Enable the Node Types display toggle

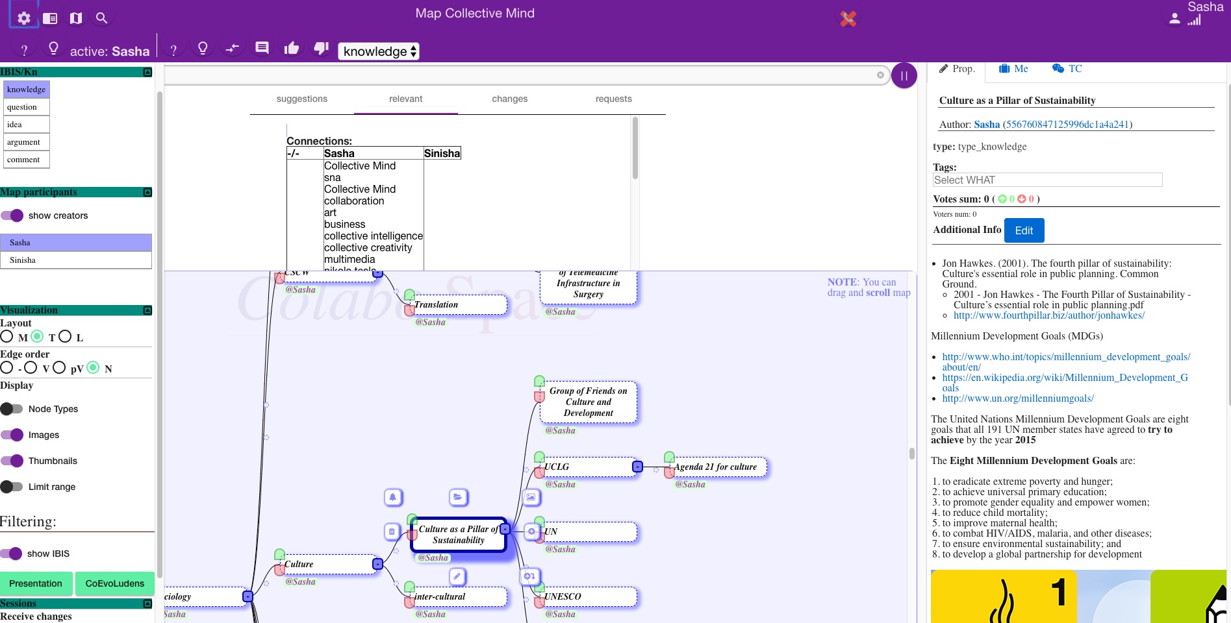click(12, 409)
